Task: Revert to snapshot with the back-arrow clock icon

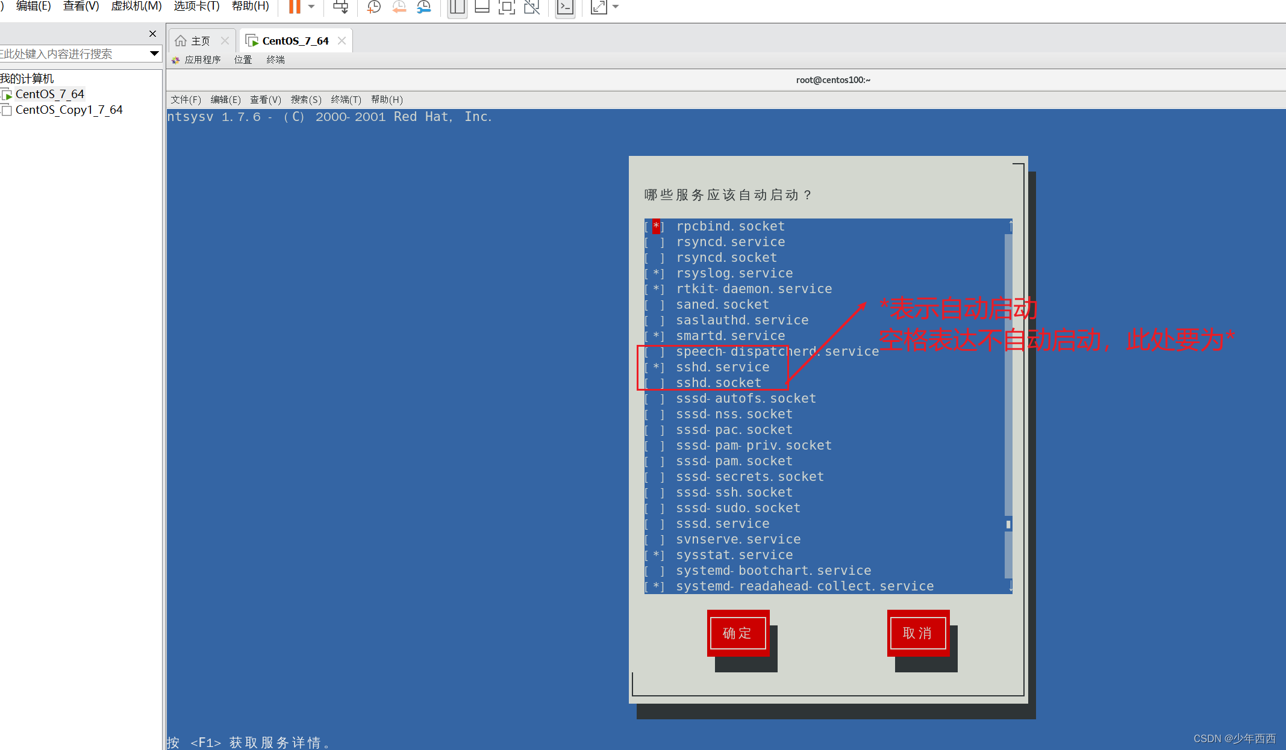Action: coord(399,7)
